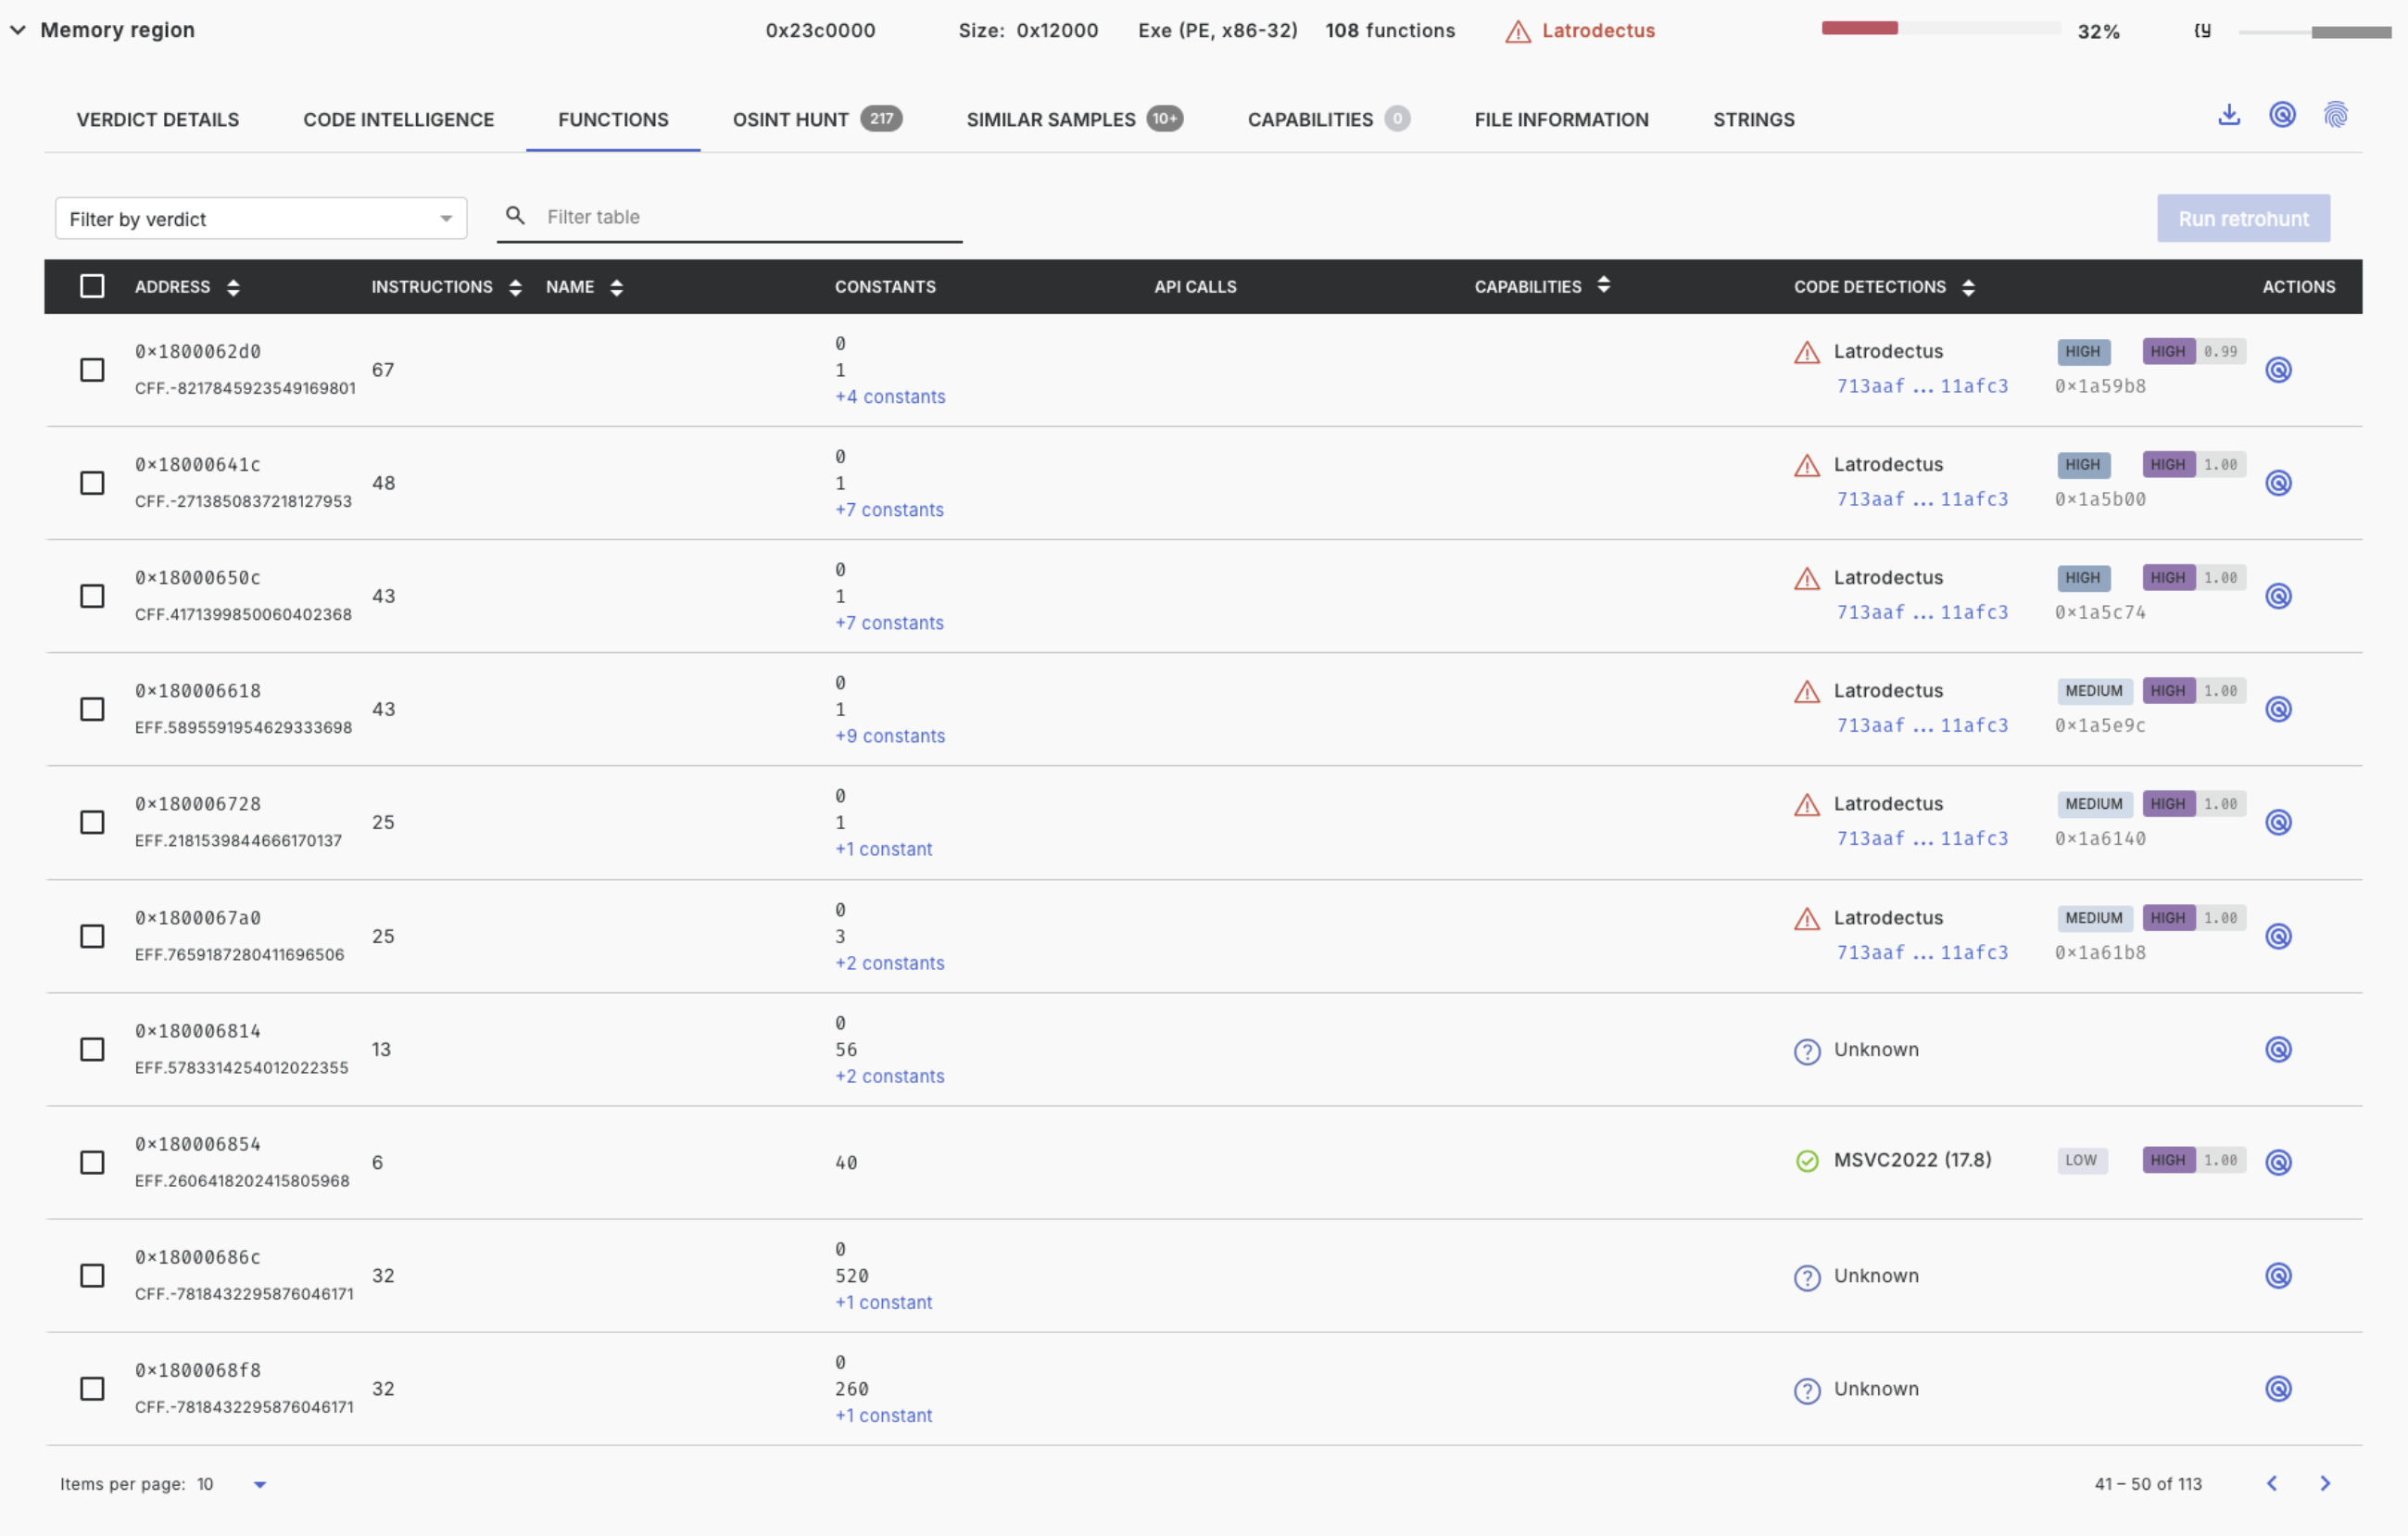This screenshot has width=2408, height=1536.
Task: Select the checkbox for row 0x180006814
Action: pyautogui.click(x=92, y=1049)
